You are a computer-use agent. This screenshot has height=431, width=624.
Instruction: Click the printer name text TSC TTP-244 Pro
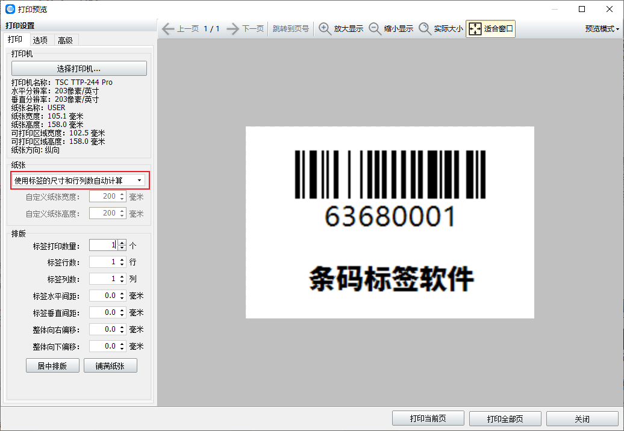point(84,82)
